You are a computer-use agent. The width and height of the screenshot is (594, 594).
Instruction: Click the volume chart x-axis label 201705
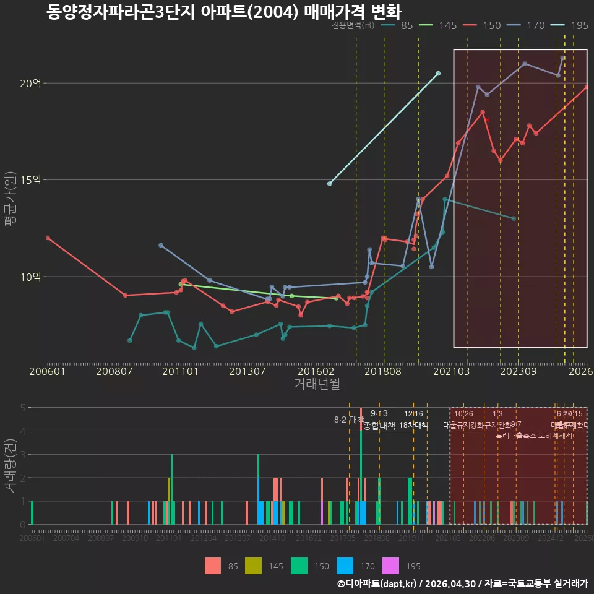click(343, 538)
